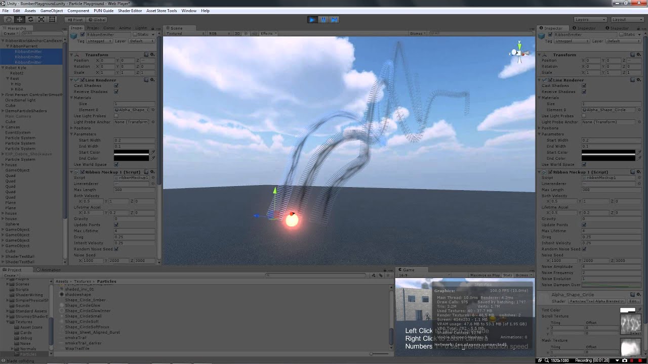Disable Cast Shadows on the Line Renderer
Image resolution: width=648 pixels, height=364 pixels.
tap(116, 85)
